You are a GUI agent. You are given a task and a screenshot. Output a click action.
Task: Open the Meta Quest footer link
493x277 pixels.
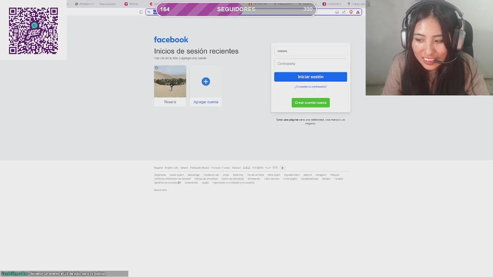click(x=274, y=175)
